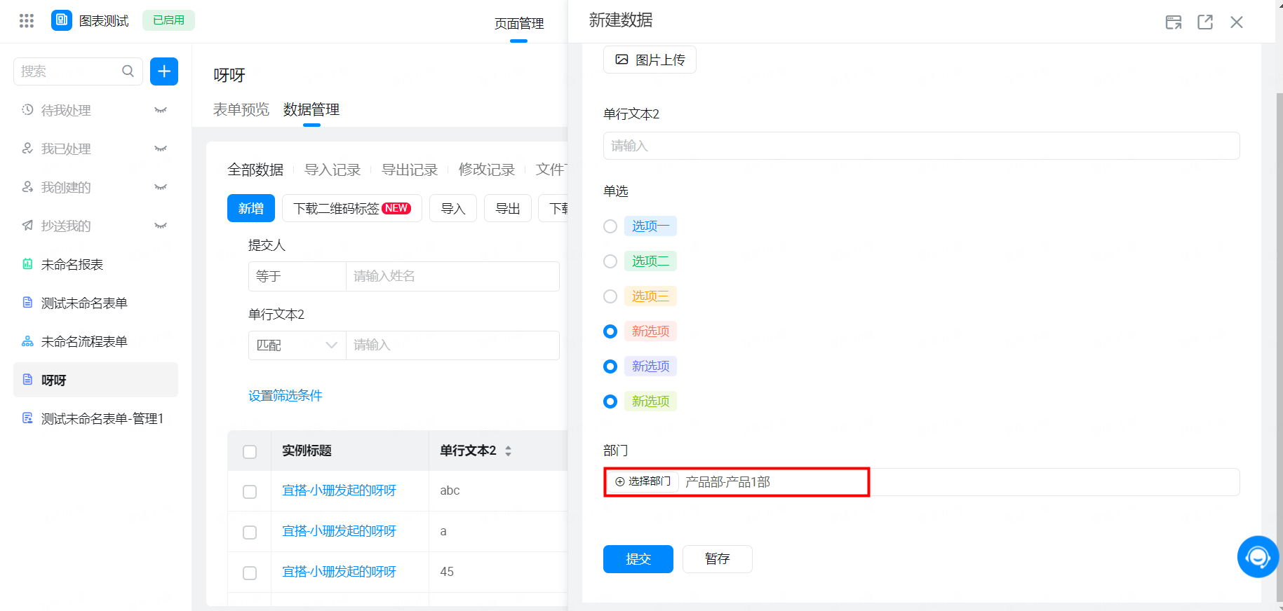
Task: Click the switch-view icon in 新建数据 header
Action: 1174,22
